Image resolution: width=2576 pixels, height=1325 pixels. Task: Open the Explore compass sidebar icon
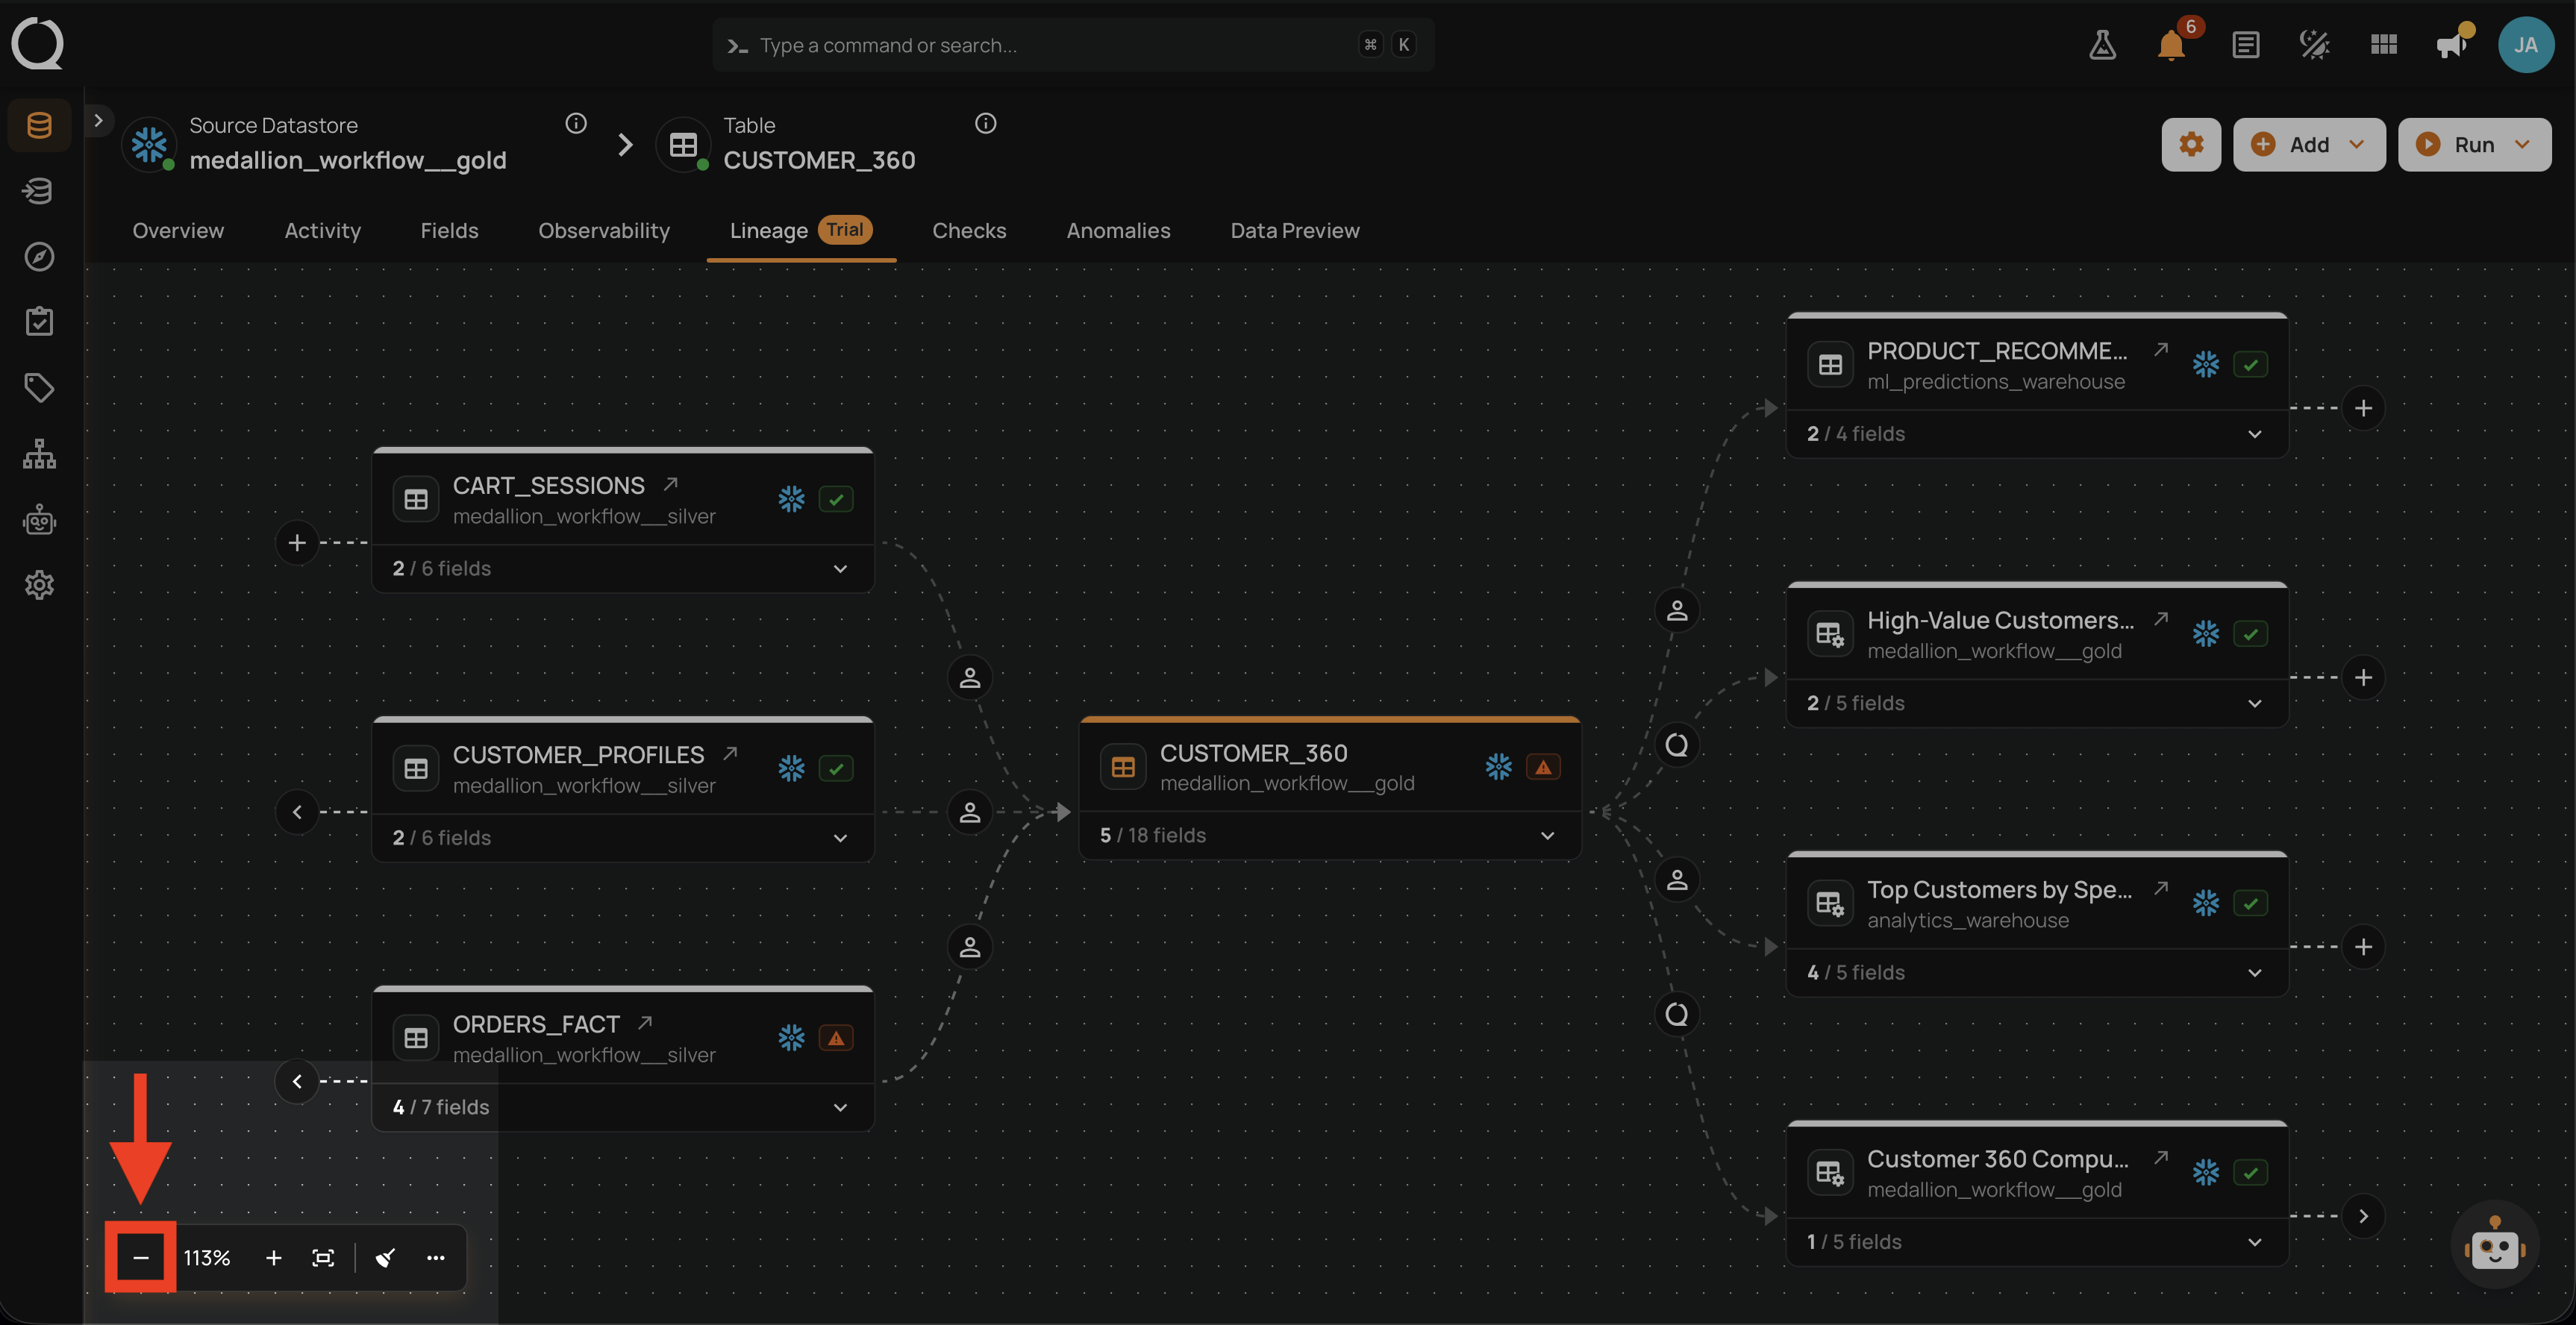(x=39, y=257)
